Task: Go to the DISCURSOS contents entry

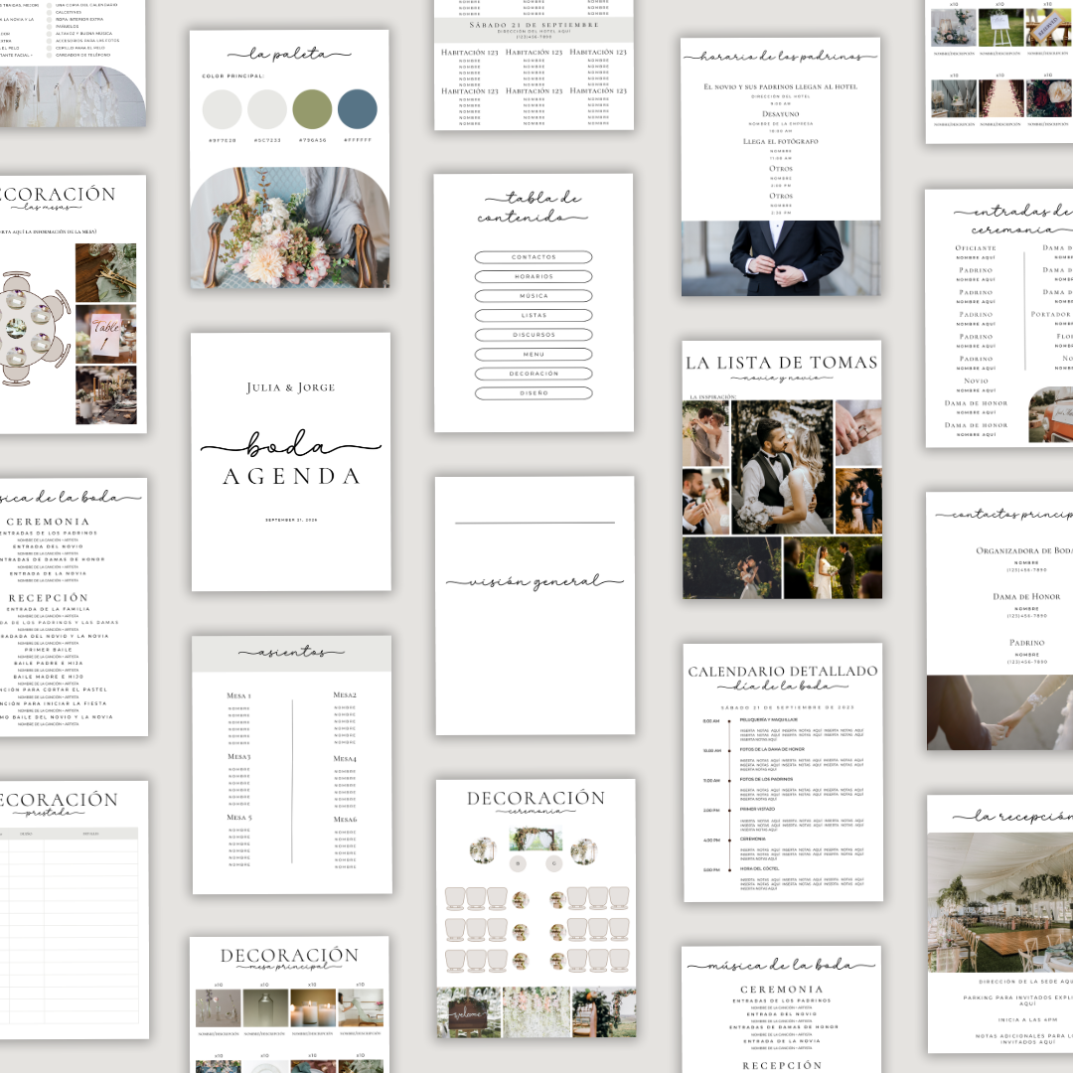Action: tap(534, 335)
